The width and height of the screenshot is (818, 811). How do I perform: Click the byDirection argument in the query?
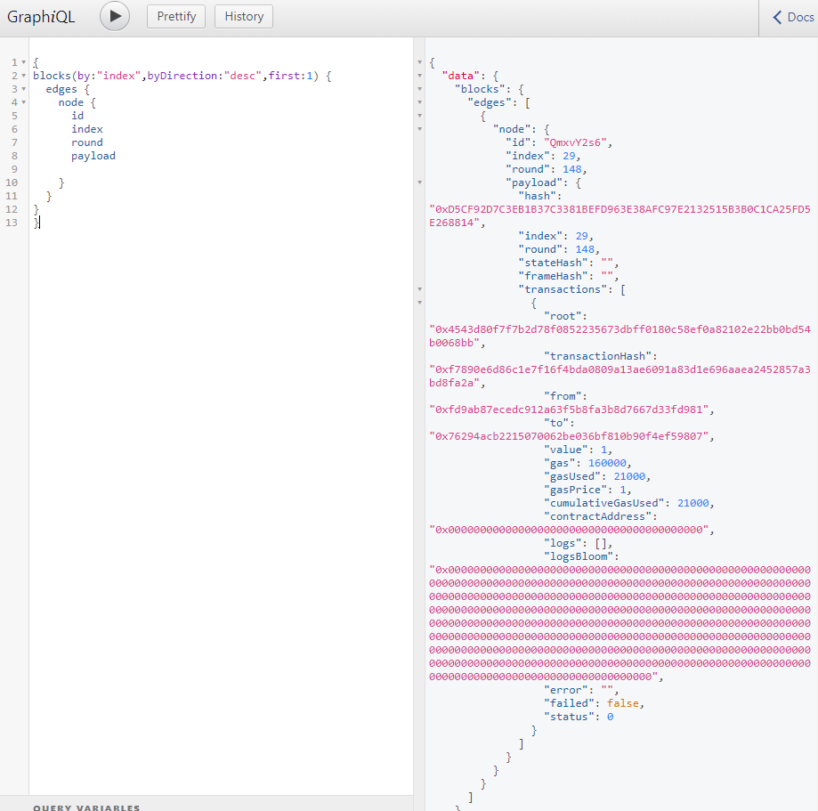tap(182, 76)
